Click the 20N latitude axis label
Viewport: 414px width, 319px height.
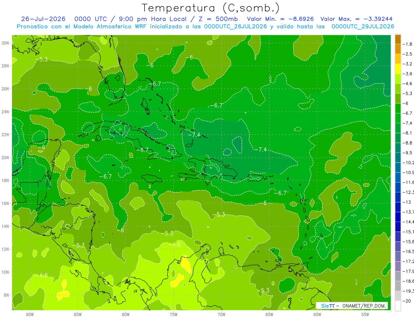coord(6,157)
